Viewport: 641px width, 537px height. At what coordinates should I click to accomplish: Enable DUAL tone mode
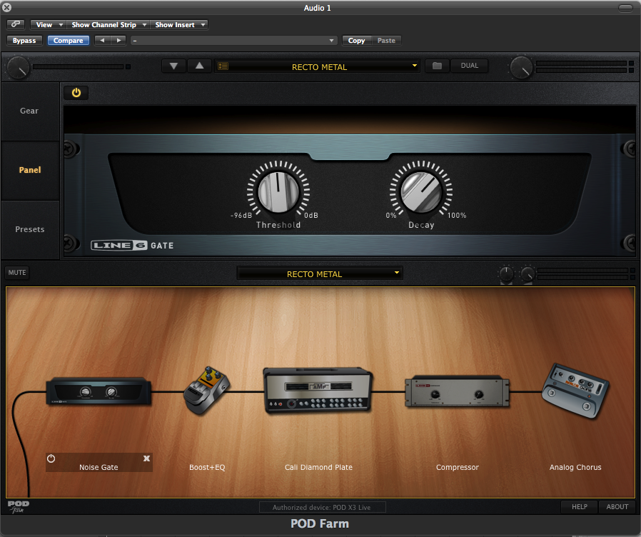(x=469, y=66)
